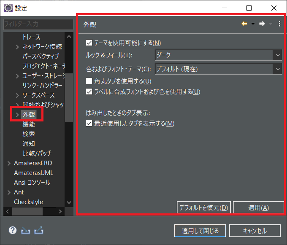Select リンク・ハンドラー in the tree
Viewport: 287px width, 245px height.
(42, 85)
